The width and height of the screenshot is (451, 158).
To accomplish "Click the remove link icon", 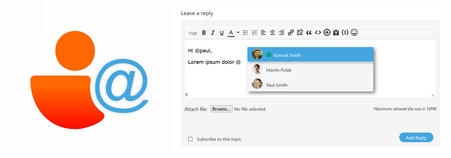I will pyautogui.click(x=300, y=33).
